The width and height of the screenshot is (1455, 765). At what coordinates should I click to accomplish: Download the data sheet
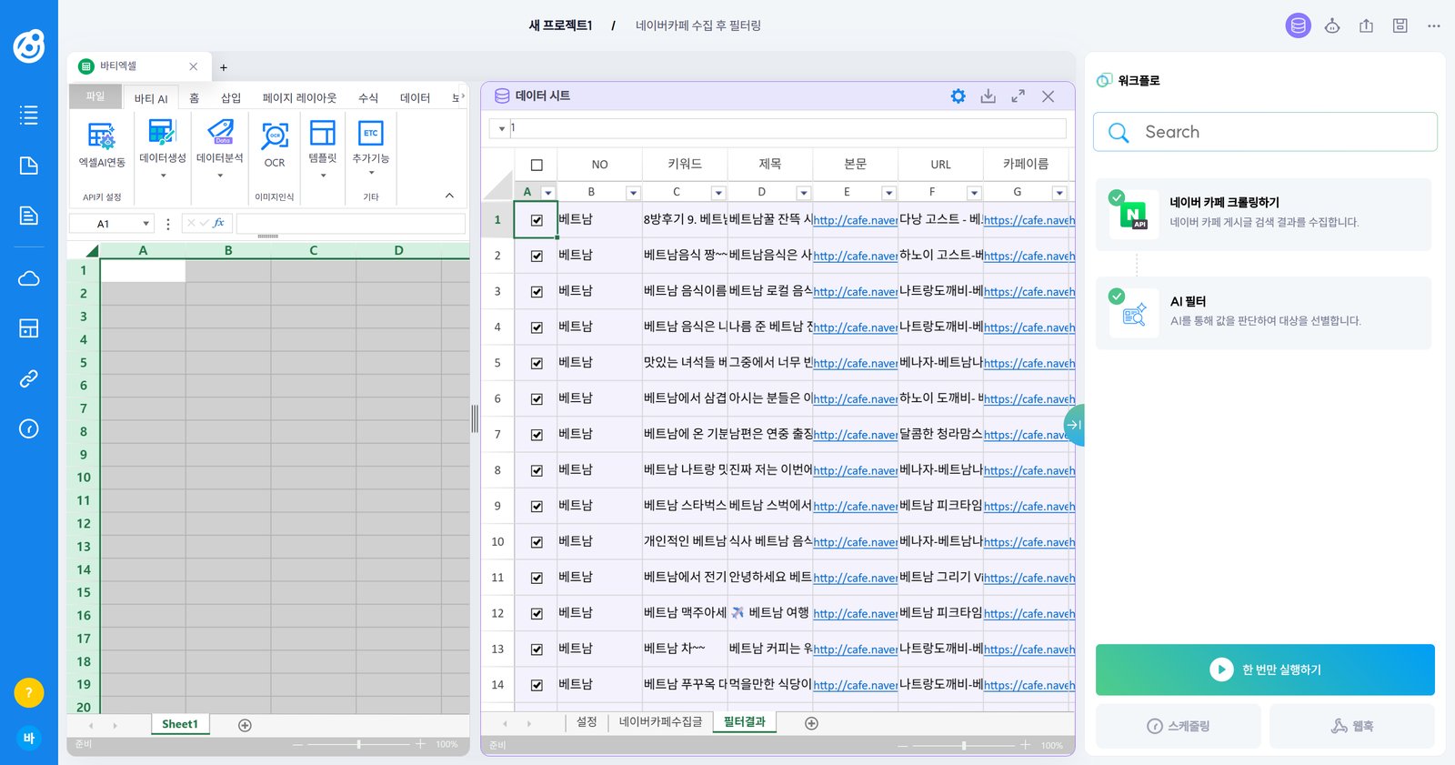988,96
